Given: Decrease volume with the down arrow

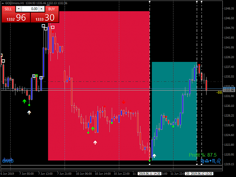Looking at the screenshot, I should 19,9.
